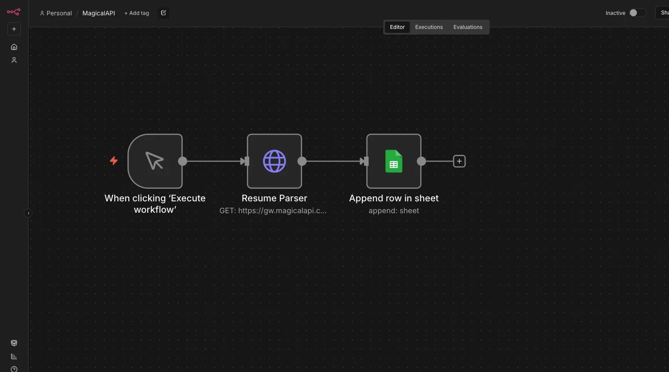This screenshot has width=669, height=372.
Task: Click the n8n logo icon
Action: (14, 12)
